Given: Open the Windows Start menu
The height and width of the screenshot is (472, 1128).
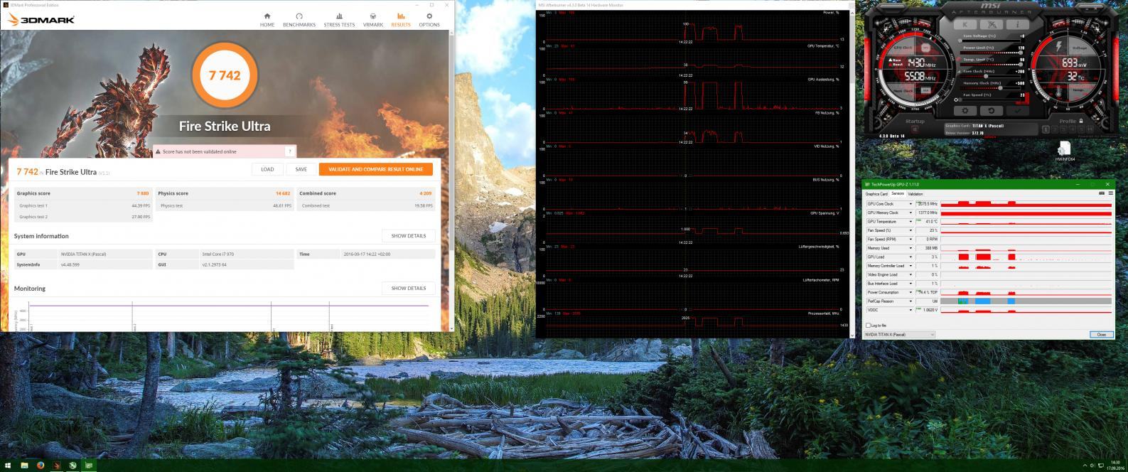Looking at the screenshot, I should (x=8, y=466).
